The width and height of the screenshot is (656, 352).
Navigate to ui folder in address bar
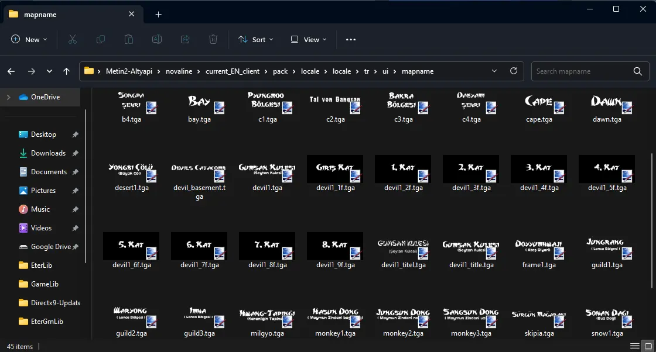[x=385, y=71]
